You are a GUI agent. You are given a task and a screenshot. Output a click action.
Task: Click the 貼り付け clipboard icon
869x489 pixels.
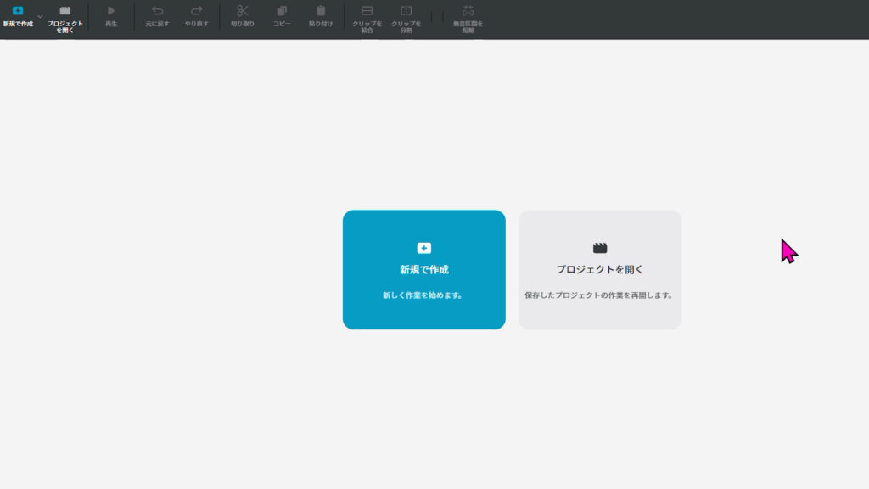tap(321, 11)
